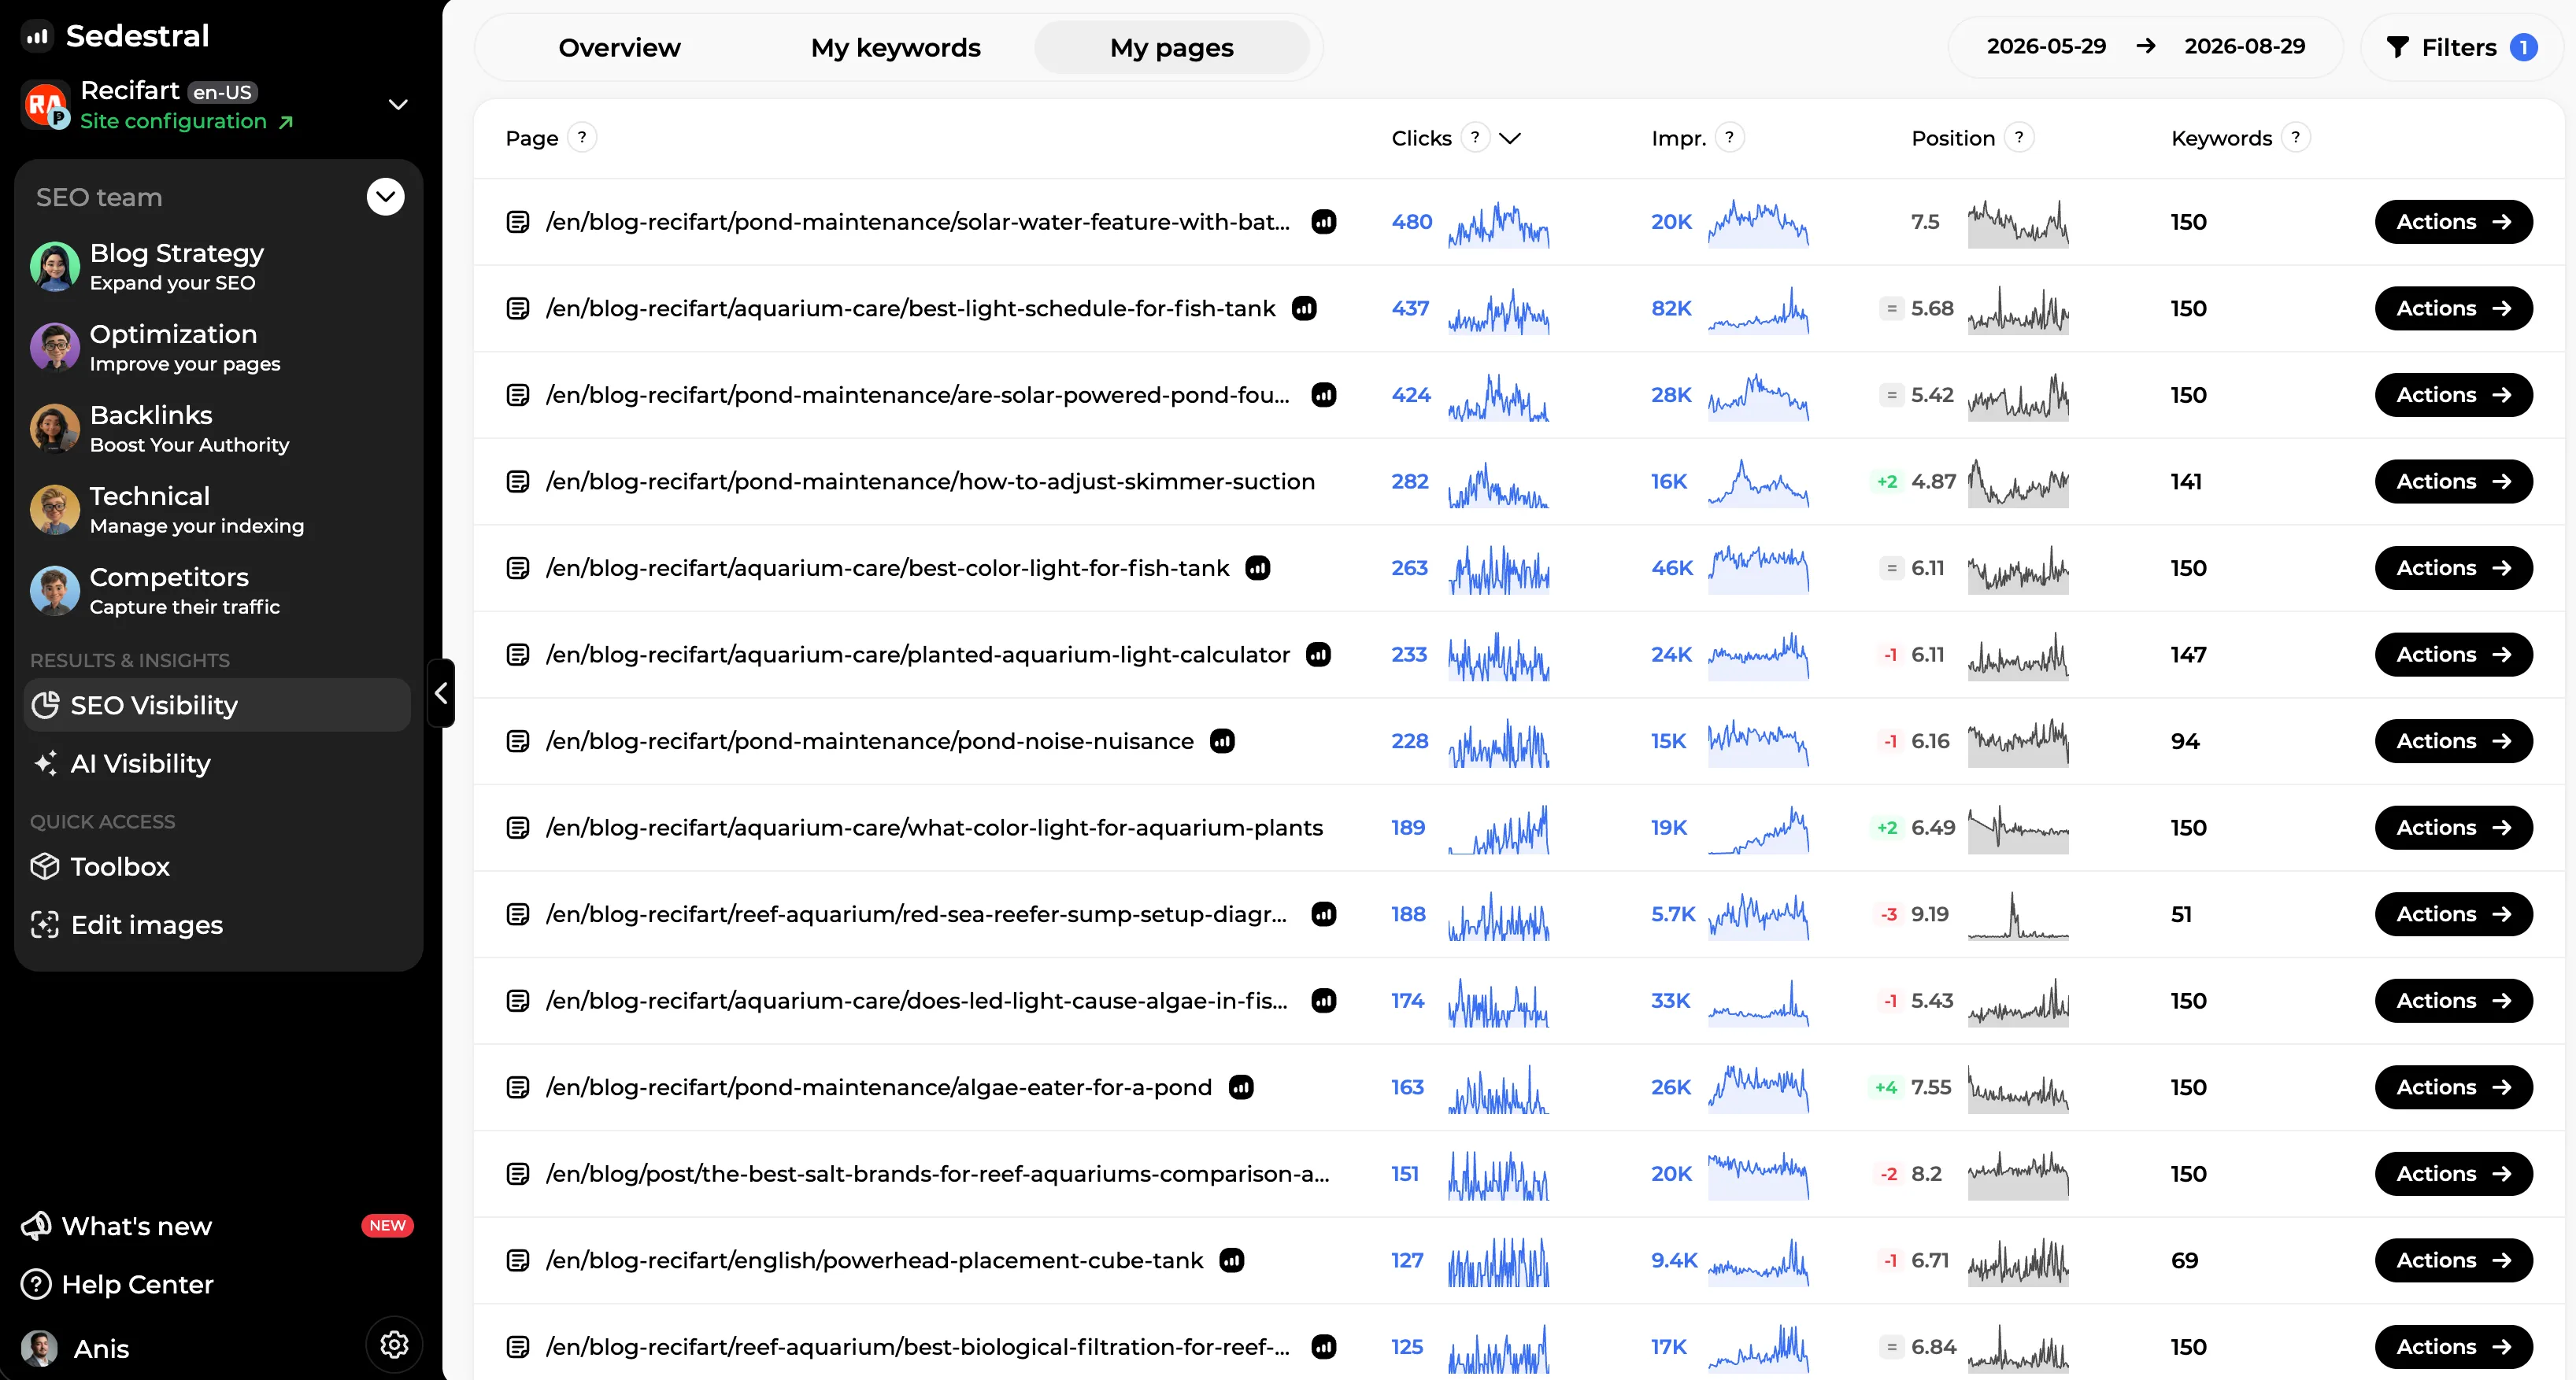Click the Sedestral logo icon

click(37, 36)
